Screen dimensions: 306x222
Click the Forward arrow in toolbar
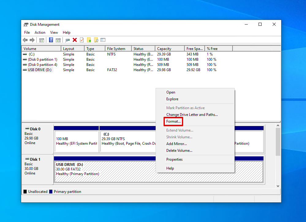32,40
